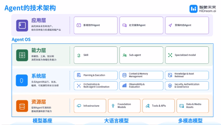This screenshot has height=125, width=221.
Task: Click the Security, Authentication & Governance box
Action: 187,86
